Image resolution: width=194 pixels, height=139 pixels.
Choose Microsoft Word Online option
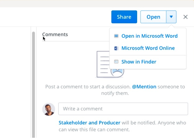pyautogui.click(x=148, y=48)
